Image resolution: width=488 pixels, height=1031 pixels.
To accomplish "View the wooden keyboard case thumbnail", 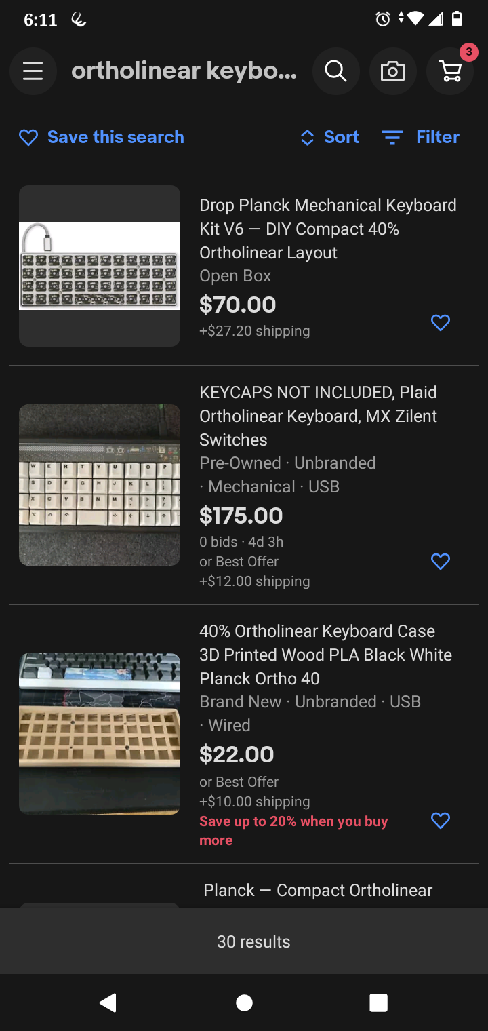I will (x=100, y=733).
